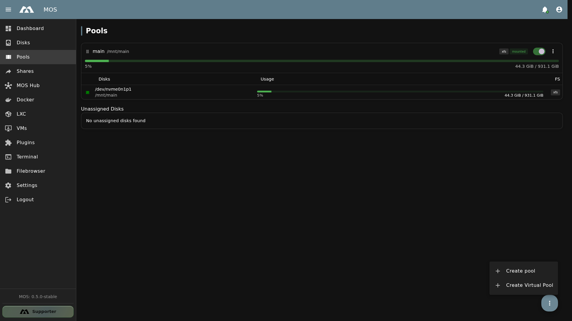Image resolution: width=572 pixels, height=321 pixels.
Task: Close the floating three-dot action button menu
Action: pyautogui.click(x=550, y=303)
